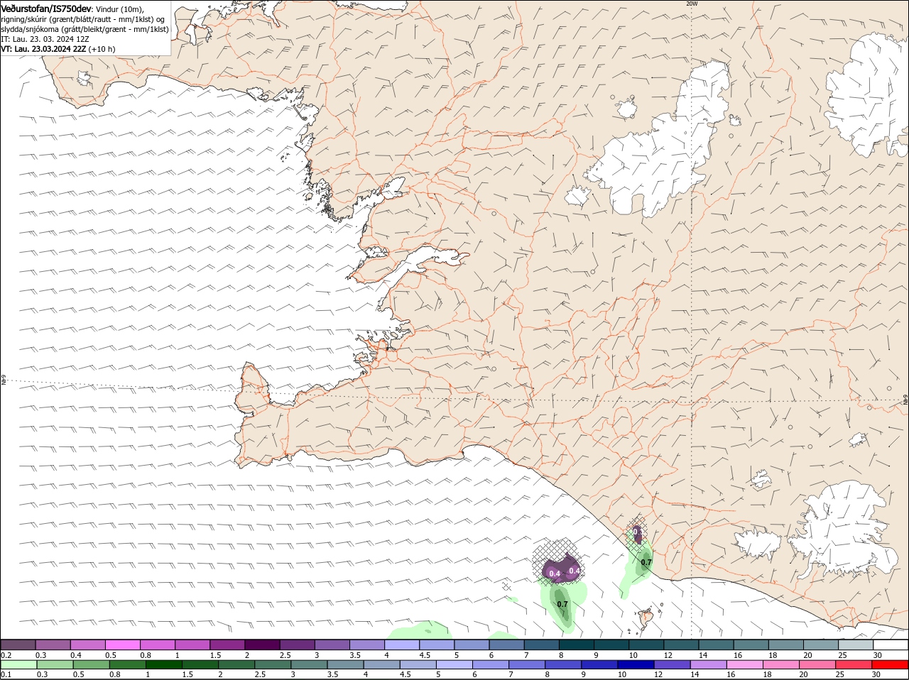Pick snow legend swatch between 2 and 2.5
The width and height of the screenshot is (909, 680).
(x=262, y=645)
